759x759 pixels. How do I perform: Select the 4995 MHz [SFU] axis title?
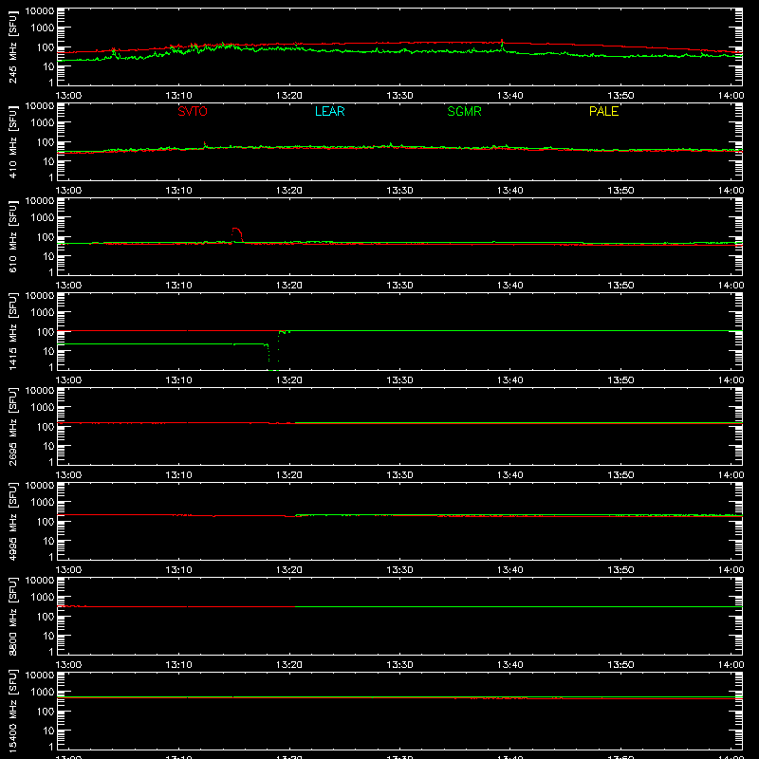(x=13, y=521)
